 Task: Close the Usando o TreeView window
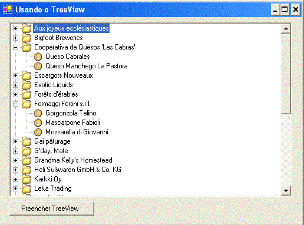pos(296,9)
